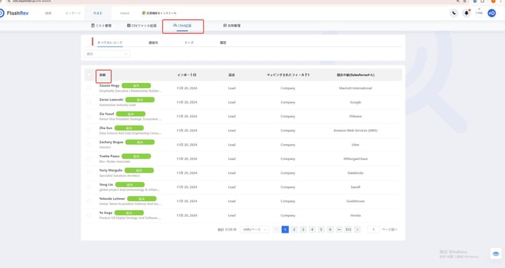This screenshot has width=505, height=268.
Task: Click the go-to-page number field
Action: point(374,229)
